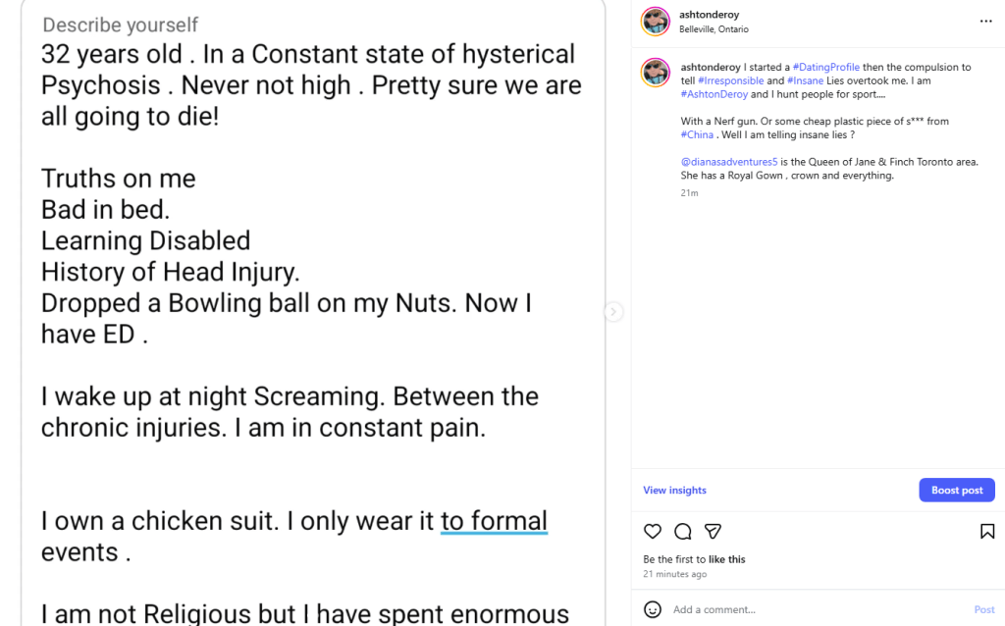This screenshot has width=1005, height=626.
Task: Open the #China hashtag link
Action: click(697, 134)
